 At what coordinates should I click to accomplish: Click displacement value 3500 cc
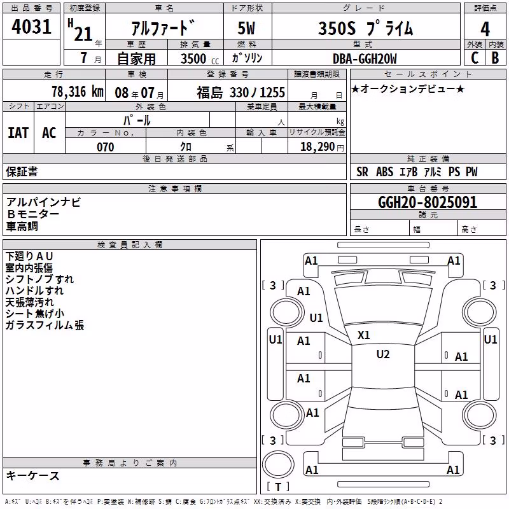tap(200, 59)
